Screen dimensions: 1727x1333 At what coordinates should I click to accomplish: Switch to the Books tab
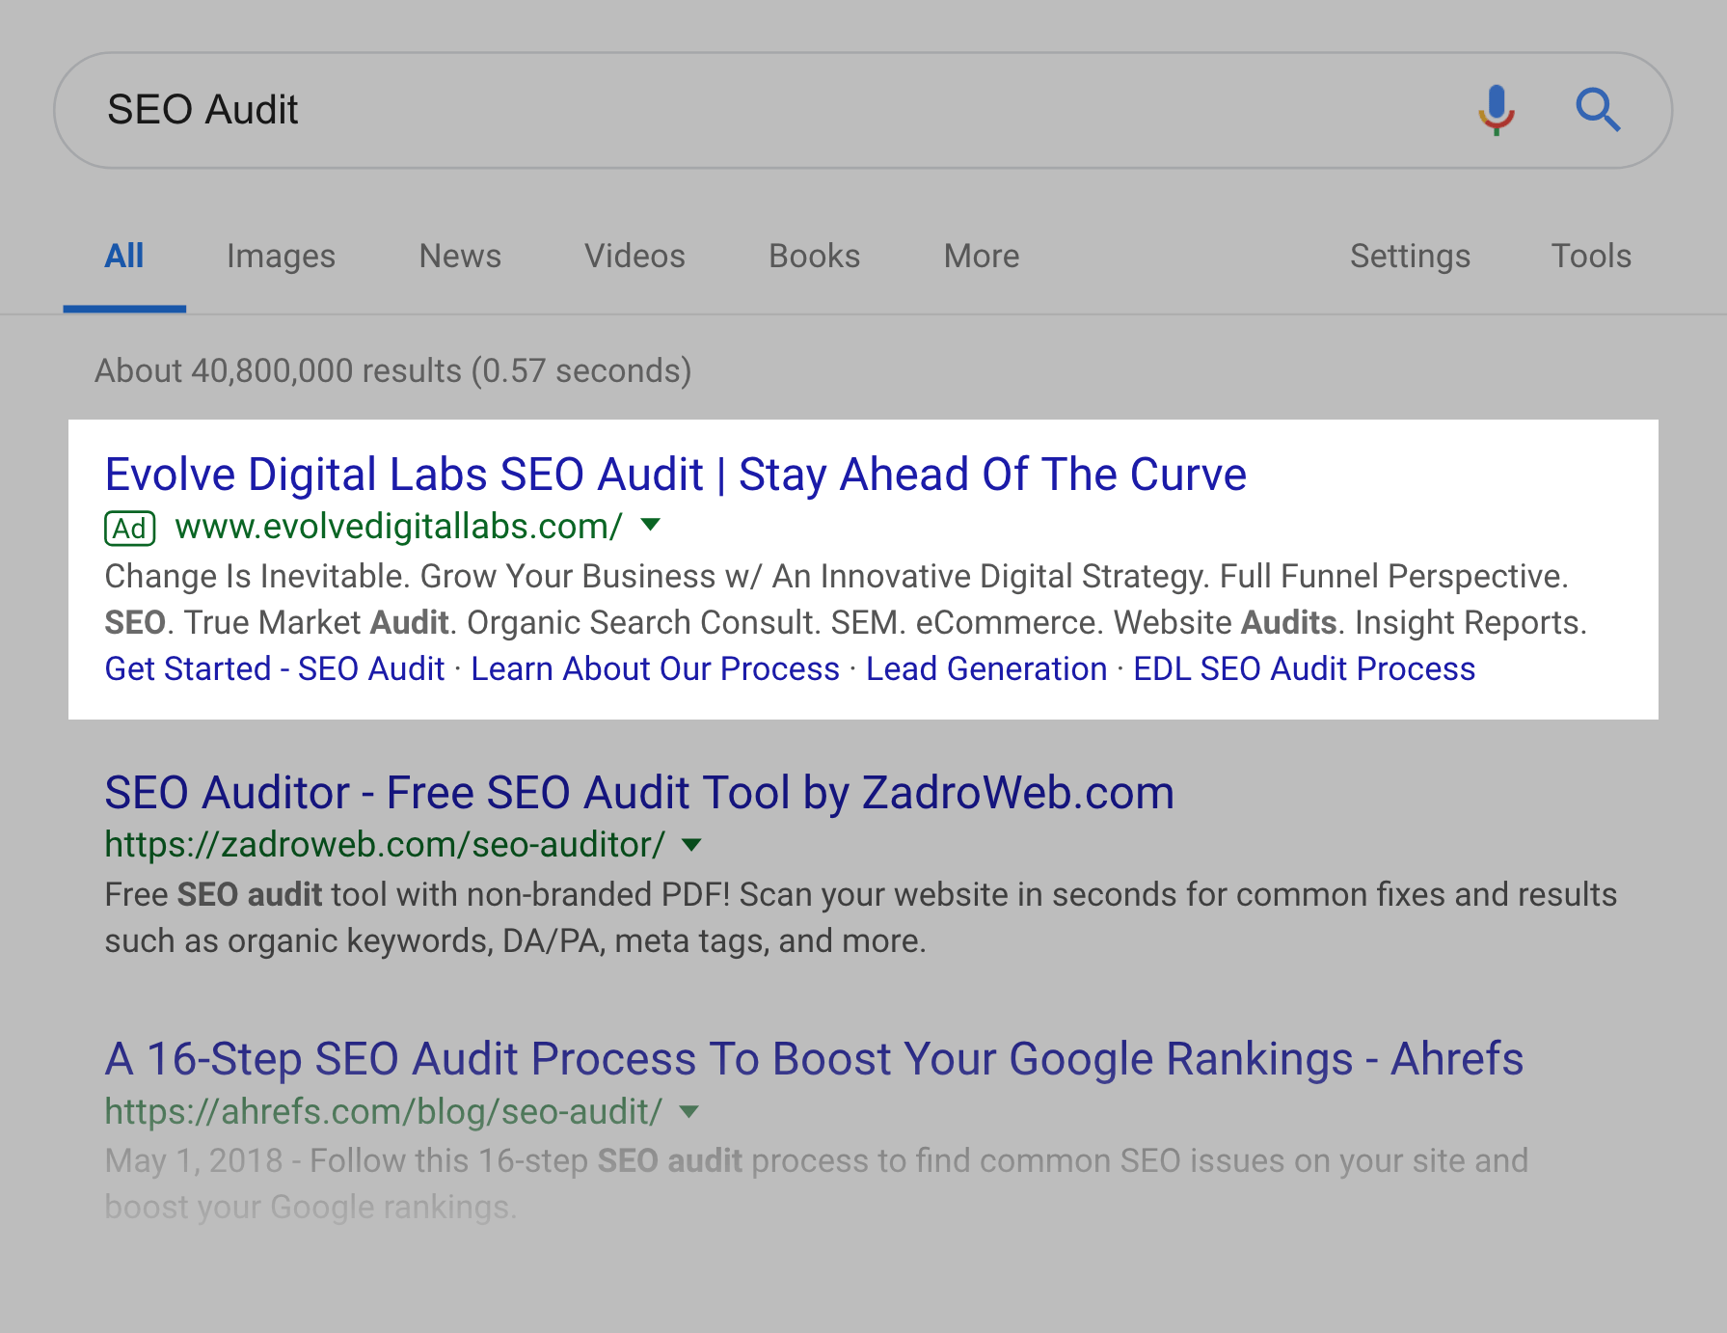click(x=814, y=257)
